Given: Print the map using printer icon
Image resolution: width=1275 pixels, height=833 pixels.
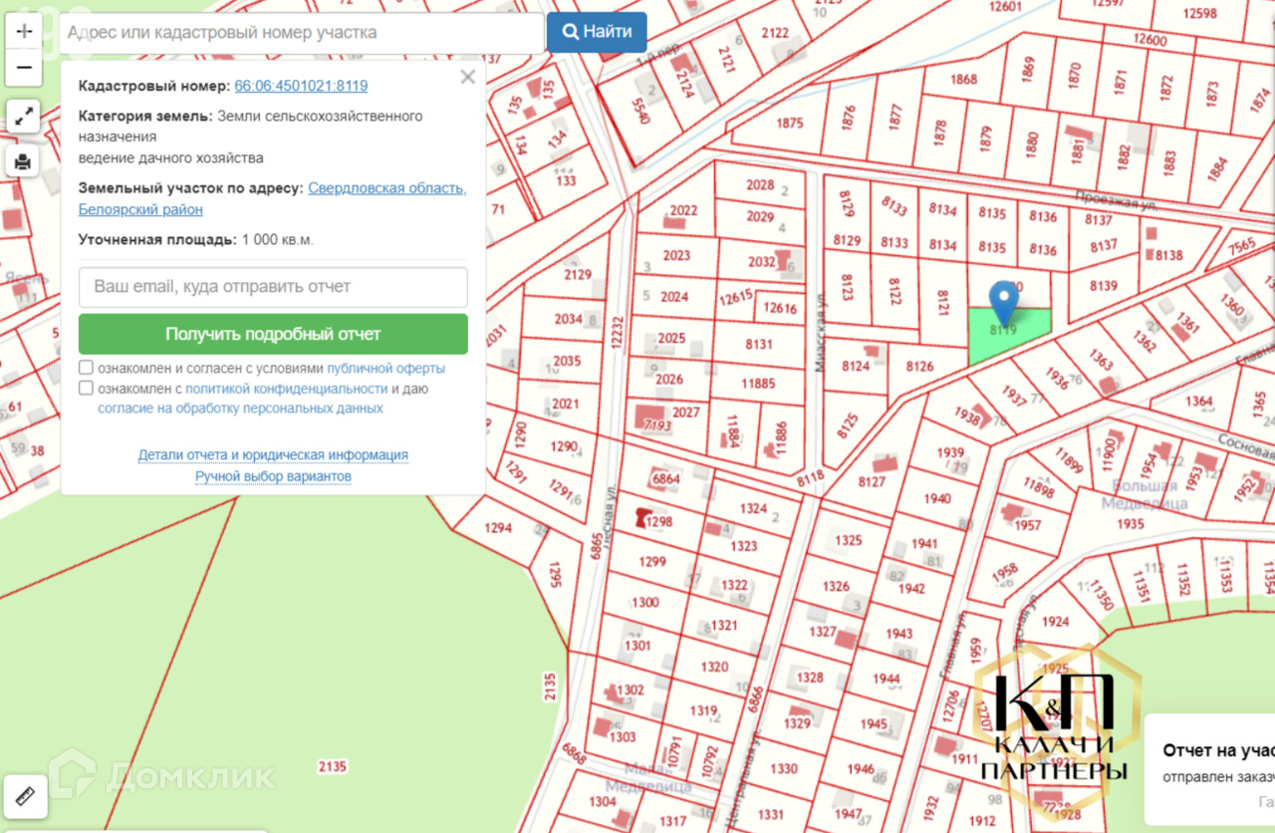Looking at the screenshot, I should pos(24,160).
